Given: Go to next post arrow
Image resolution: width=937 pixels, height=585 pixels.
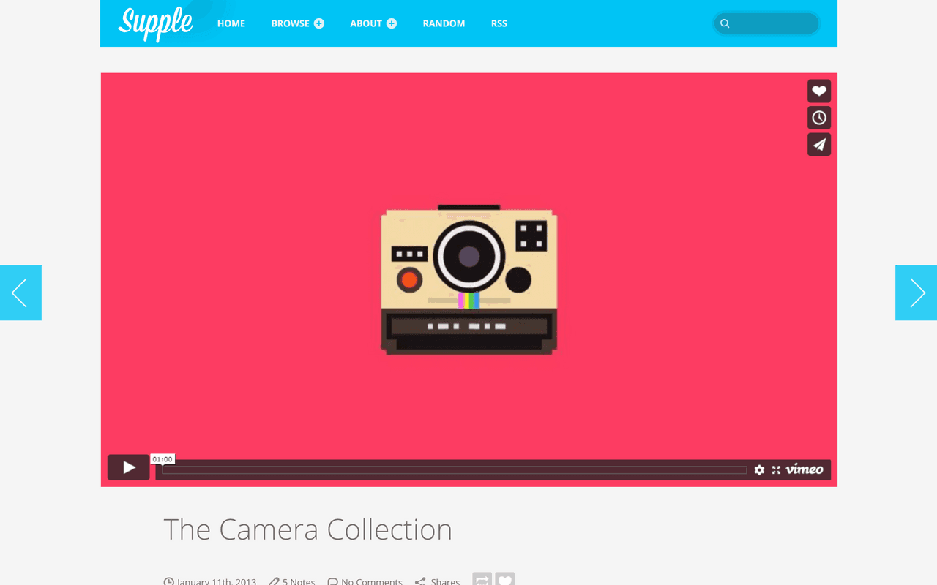Looking at the screenshot, I should pyautogui.click(x=916, y=292).
